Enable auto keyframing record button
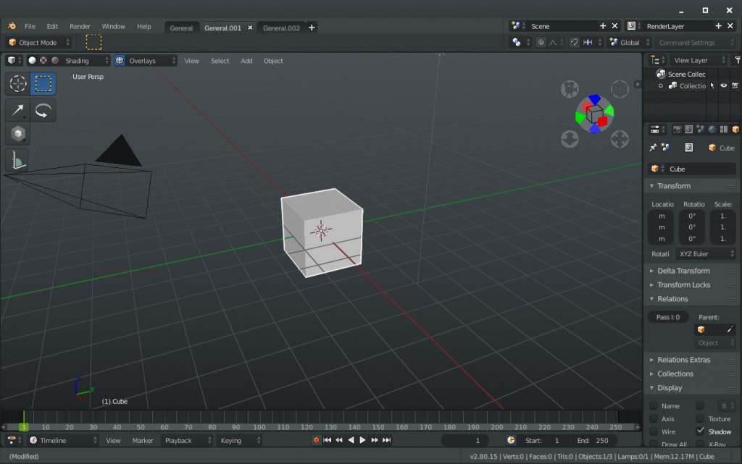Image resolution: width=742 pixels, height=464 pixels. (316, 439)
